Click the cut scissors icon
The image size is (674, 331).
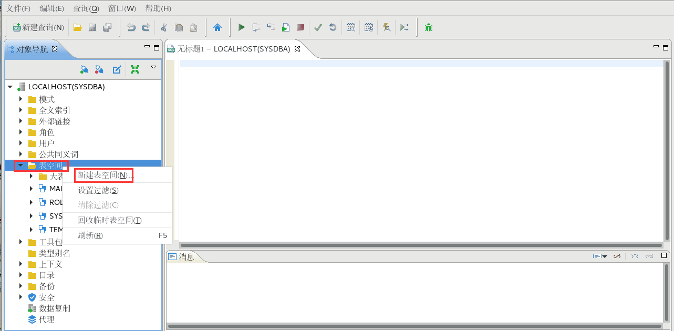tap(163, 27)
